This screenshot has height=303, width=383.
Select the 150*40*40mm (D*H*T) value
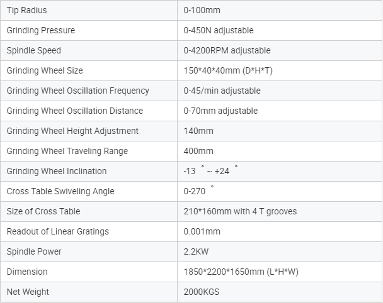228,70
